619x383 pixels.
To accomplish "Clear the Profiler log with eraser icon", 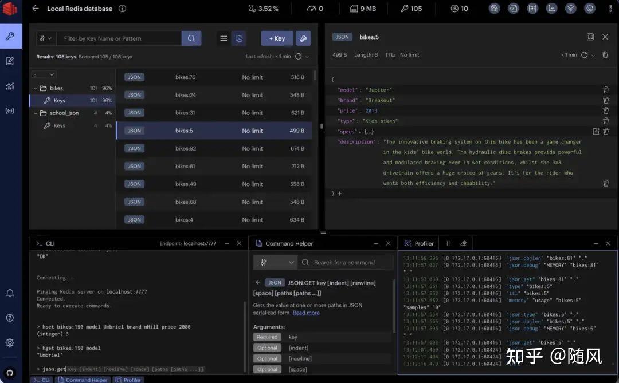I will (464, 243).
